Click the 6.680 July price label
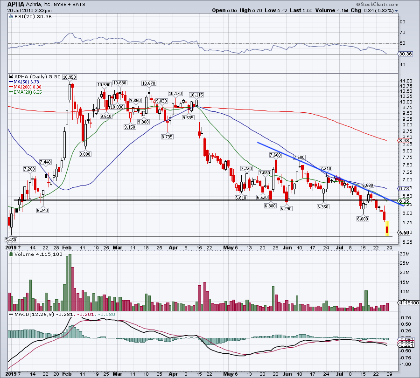The width and height of the screenshot is (420, 378). (x=368, y=185)
